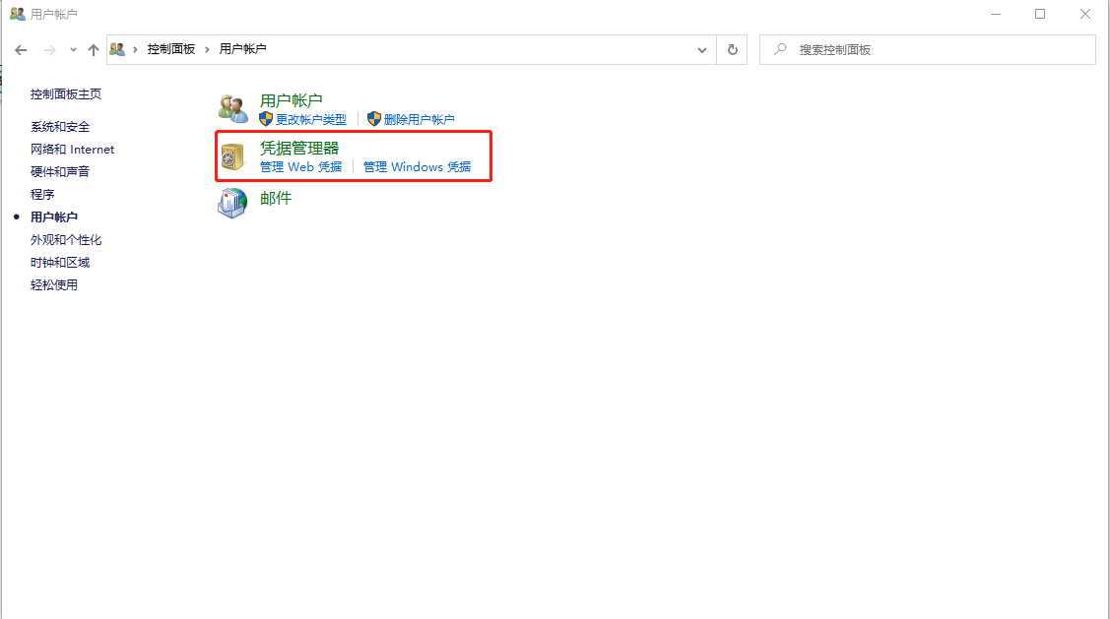This screenshot has height=619, width=1110.
Task: Click the 搜索控制面板 search field
Action: [928, 49]
